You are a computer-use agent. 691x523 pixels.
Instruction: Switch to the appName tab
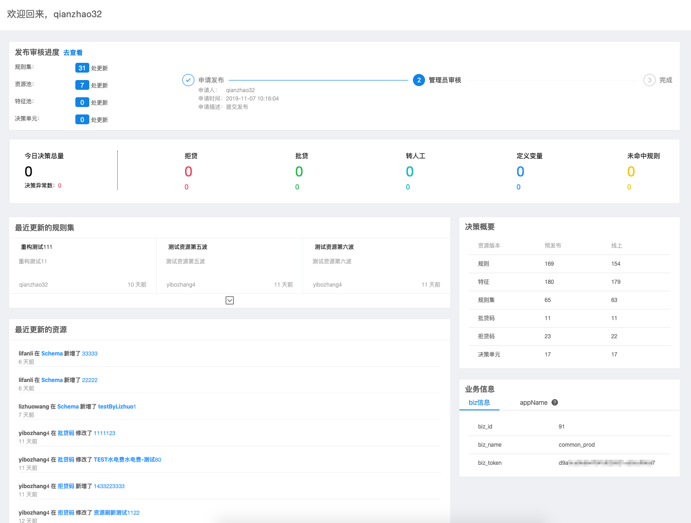point(534,402)
